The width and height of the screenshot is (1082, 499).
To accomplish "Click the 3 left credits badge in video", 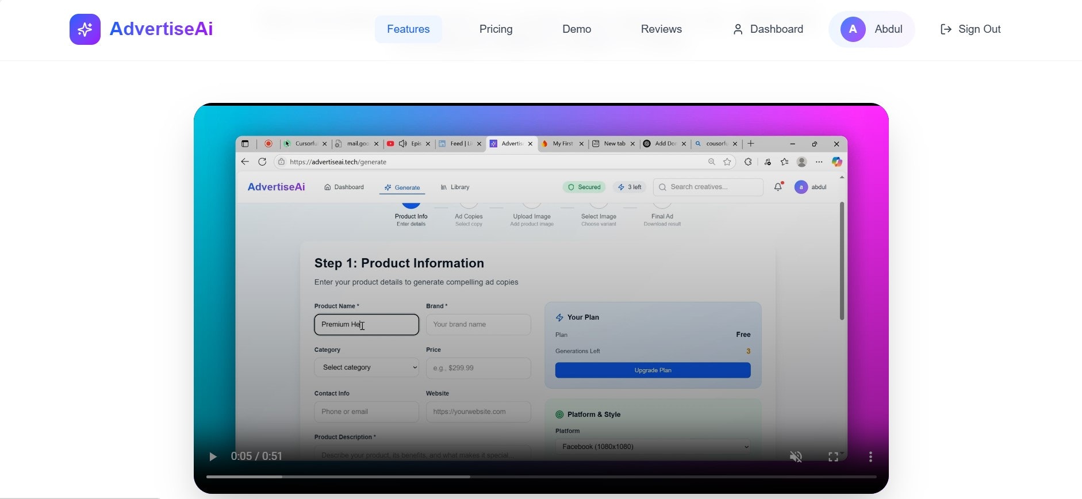I will 630,187.
